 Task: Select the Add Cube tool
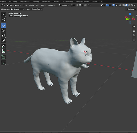coord(3,57)
